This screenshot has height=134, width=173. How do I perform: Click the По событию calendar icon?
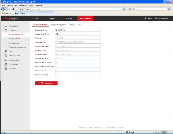tap(6, 64)
